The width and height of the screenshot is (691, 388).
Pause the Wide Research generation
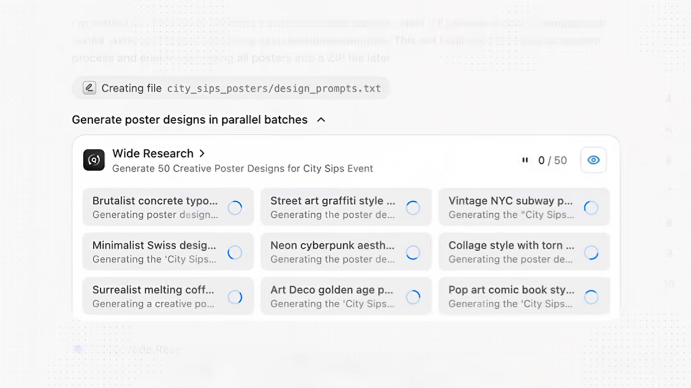point(525,160)
